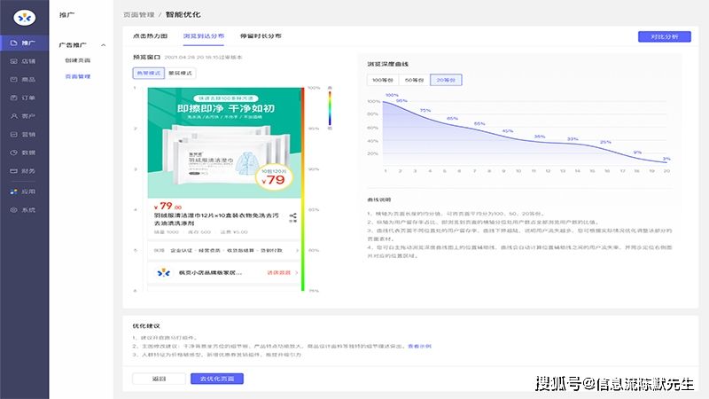Select 创建页面 in the submenu

click(78, 60)
